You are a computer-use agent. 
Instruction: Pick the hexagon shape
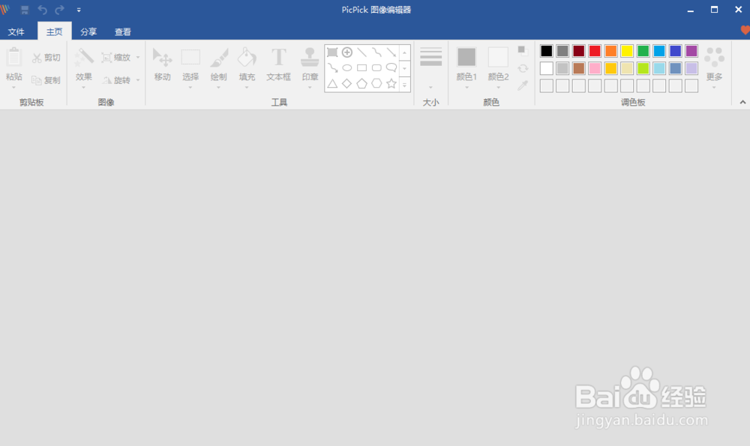pos(377,84)
